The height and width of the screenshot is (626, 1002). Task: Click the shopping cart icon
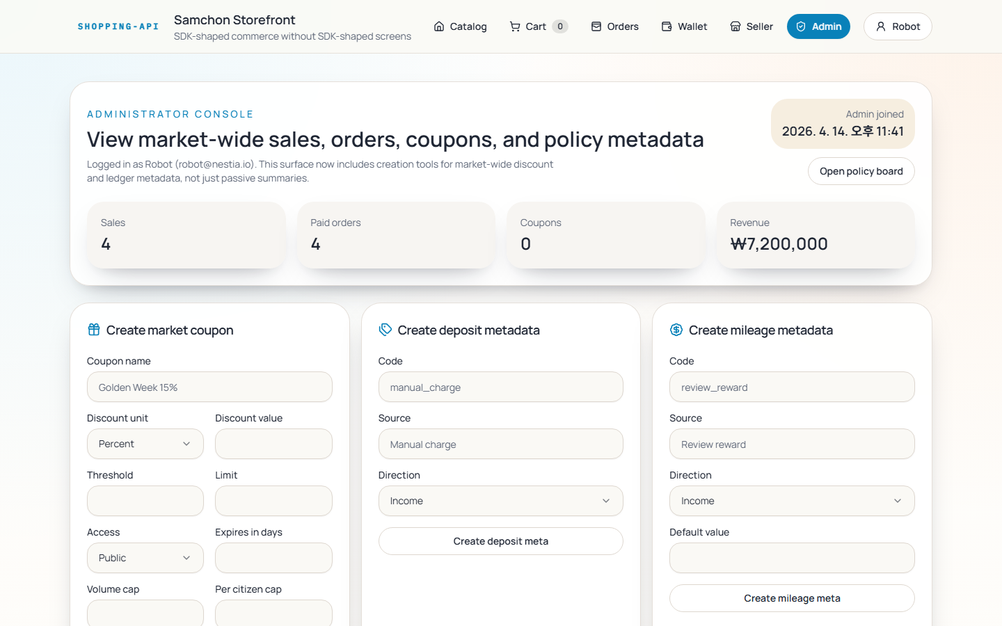pyautogui.click(x=515, y=26)
